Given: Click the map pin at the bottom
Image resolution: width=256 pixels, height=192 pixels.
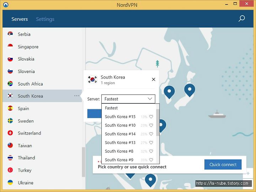Looking at the screenshot, I should (x=150, y=180).
